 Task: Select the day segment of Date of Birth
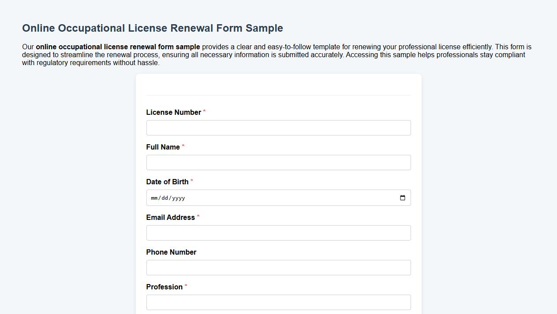(166, 198)
